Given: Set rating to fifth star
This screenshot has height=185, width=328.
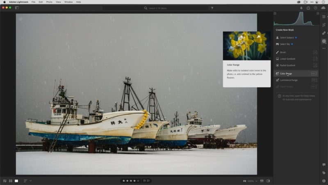Looking at the screenshot, I should 138,181.
